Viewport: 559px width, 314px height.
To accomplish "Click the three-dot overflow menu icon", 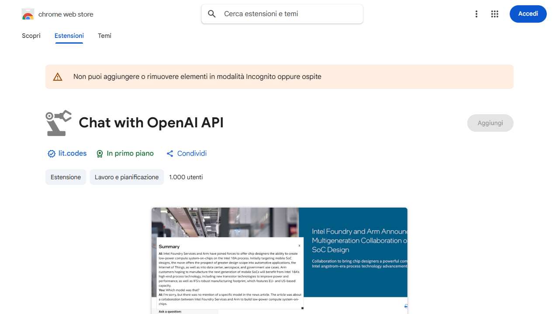I will coord(476,14).
